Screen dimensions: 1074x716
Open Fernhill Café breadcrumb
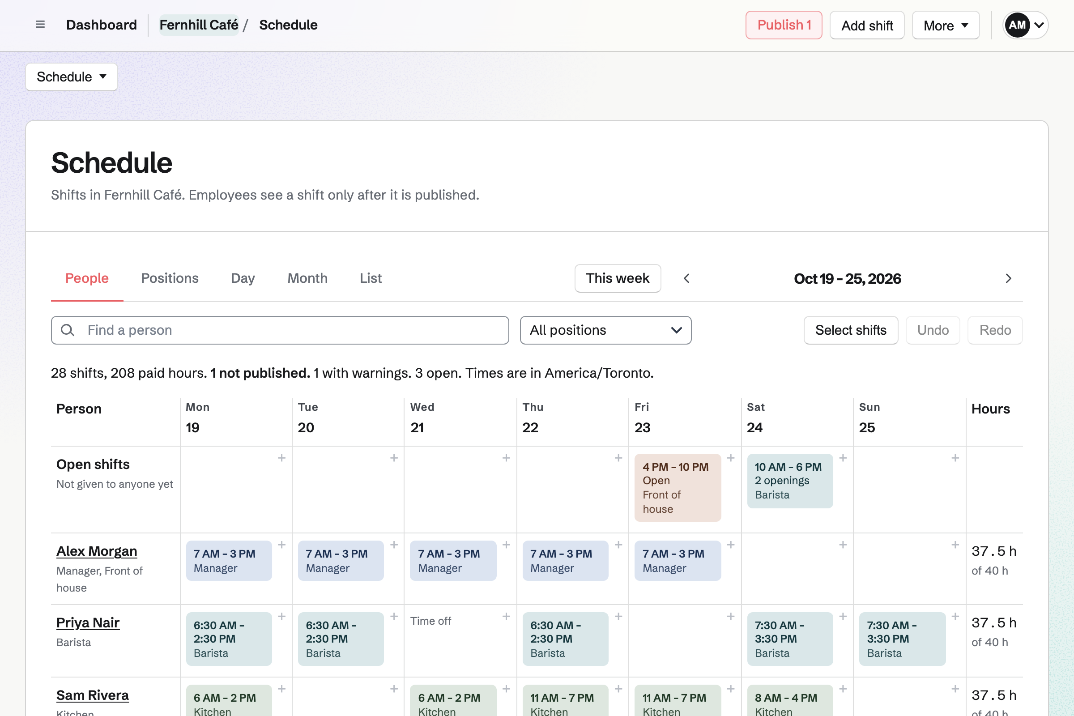[x=199, y=25]
